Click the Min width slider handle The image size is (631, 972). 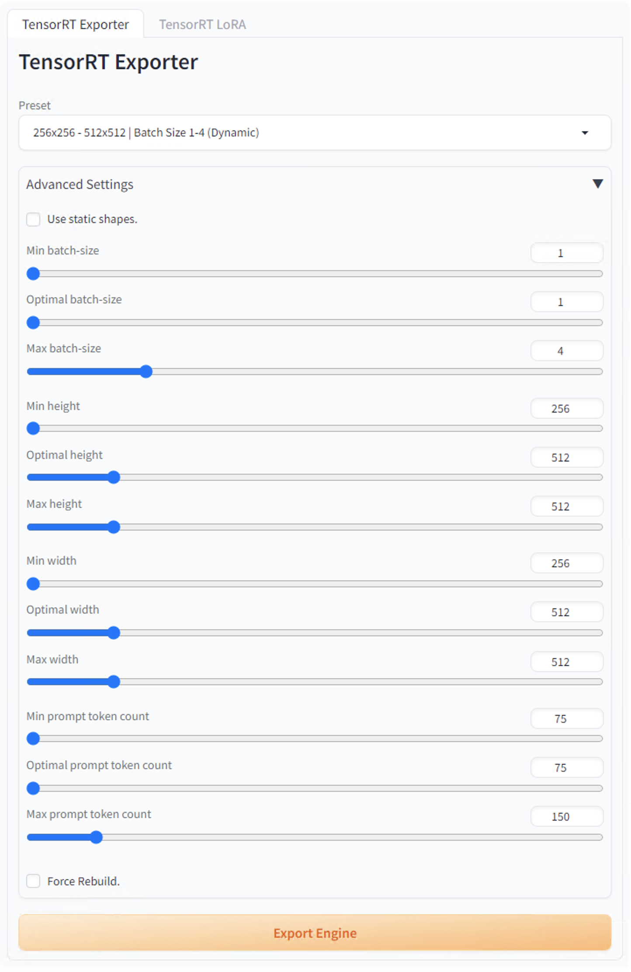point(33,583)
